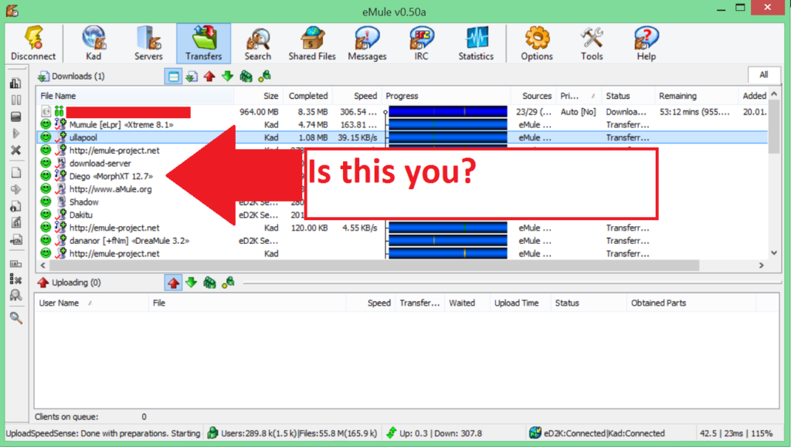Sort downloads by Remaining column header
This screenshot has height=447, width=791.
(696, 96)
